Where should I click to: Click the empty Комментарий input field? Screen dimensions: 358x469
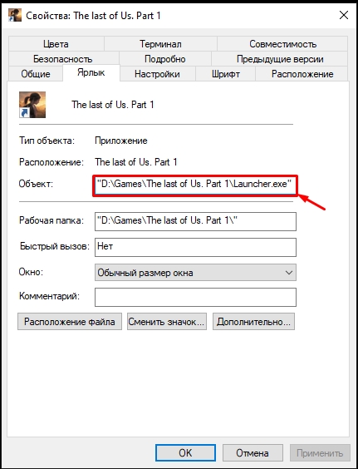[x=195, y=297]
